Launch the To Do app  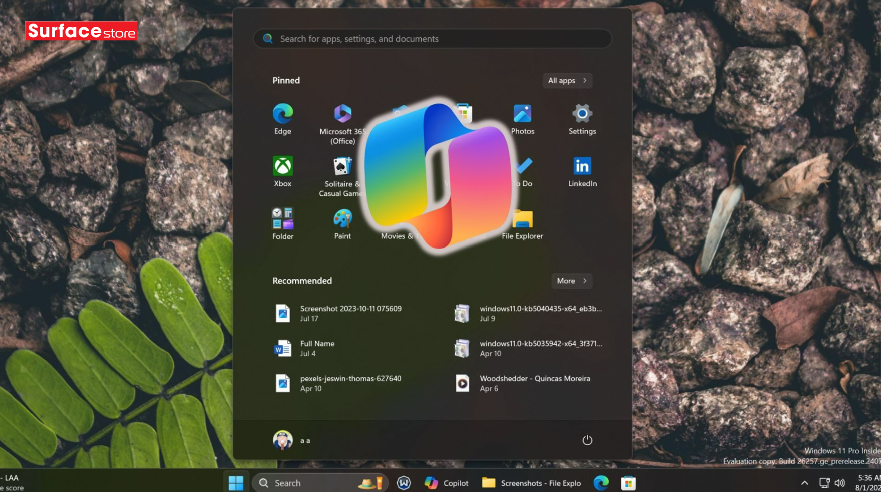click(x=522, y=168)
